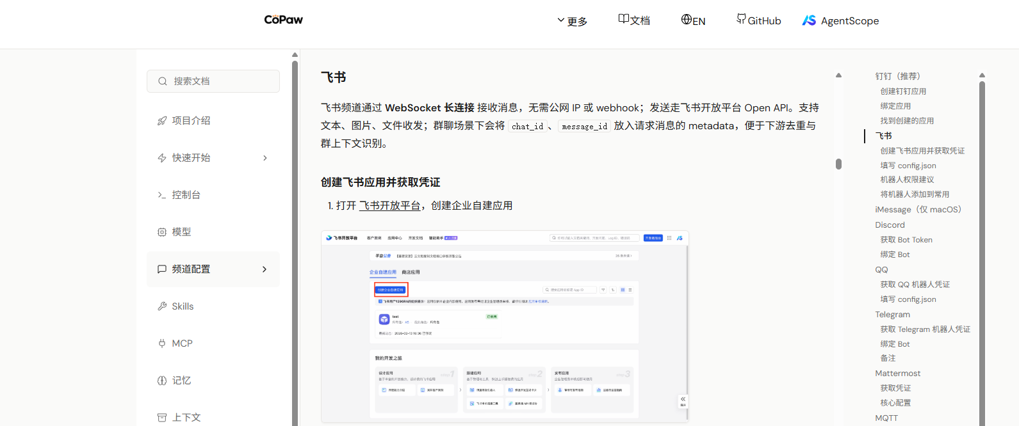Go to Mattermost in outline
The image size is (1019, 426).
tap(897, 374)
